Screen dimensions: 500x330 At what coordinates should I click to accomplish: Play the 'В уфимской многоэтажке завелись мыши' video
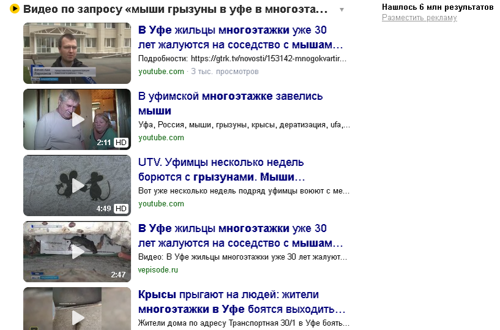(x=77, y=119)
